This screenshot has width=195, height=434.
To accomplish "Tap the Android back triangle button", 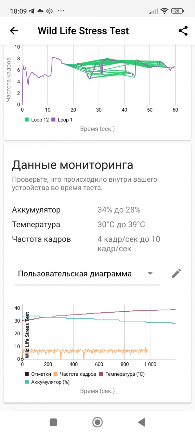I will click(x=141, y=422).
